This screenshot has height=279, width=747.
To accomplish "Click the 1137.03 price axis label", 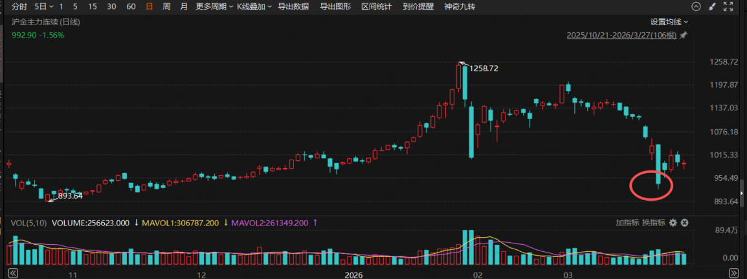I will (x=724, y=108).
